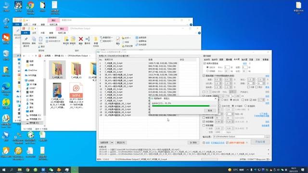
Task: Open the Copy To dropdown in ribbon
Action: (73, 40)
